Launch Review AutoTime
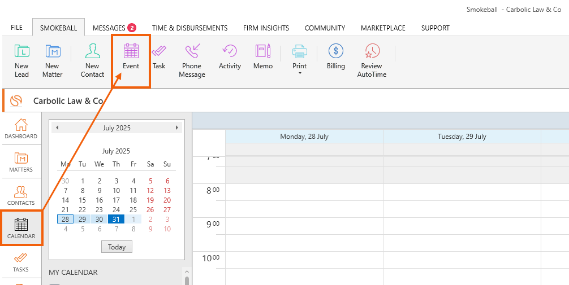This screenshot has width=569, height=285. point(372,60)
